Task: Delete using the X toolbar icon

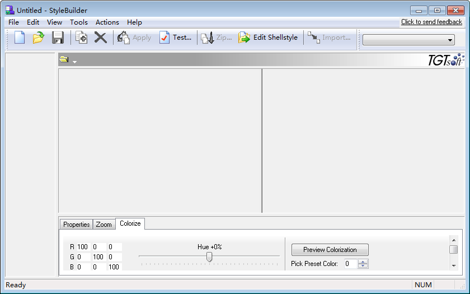Action: click(100, 38)
